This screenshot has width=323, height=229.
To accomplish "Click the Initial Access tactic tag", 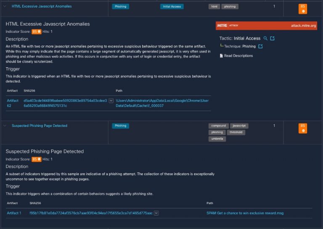I will (172, 7).
